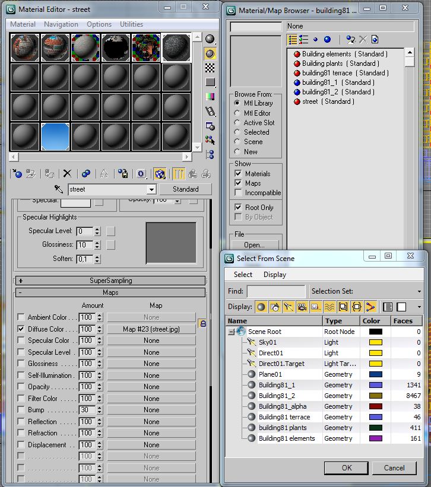431x487 pixels.
Task: Uncheck the Materials checkbox under Show
Action: pos(238,173)
